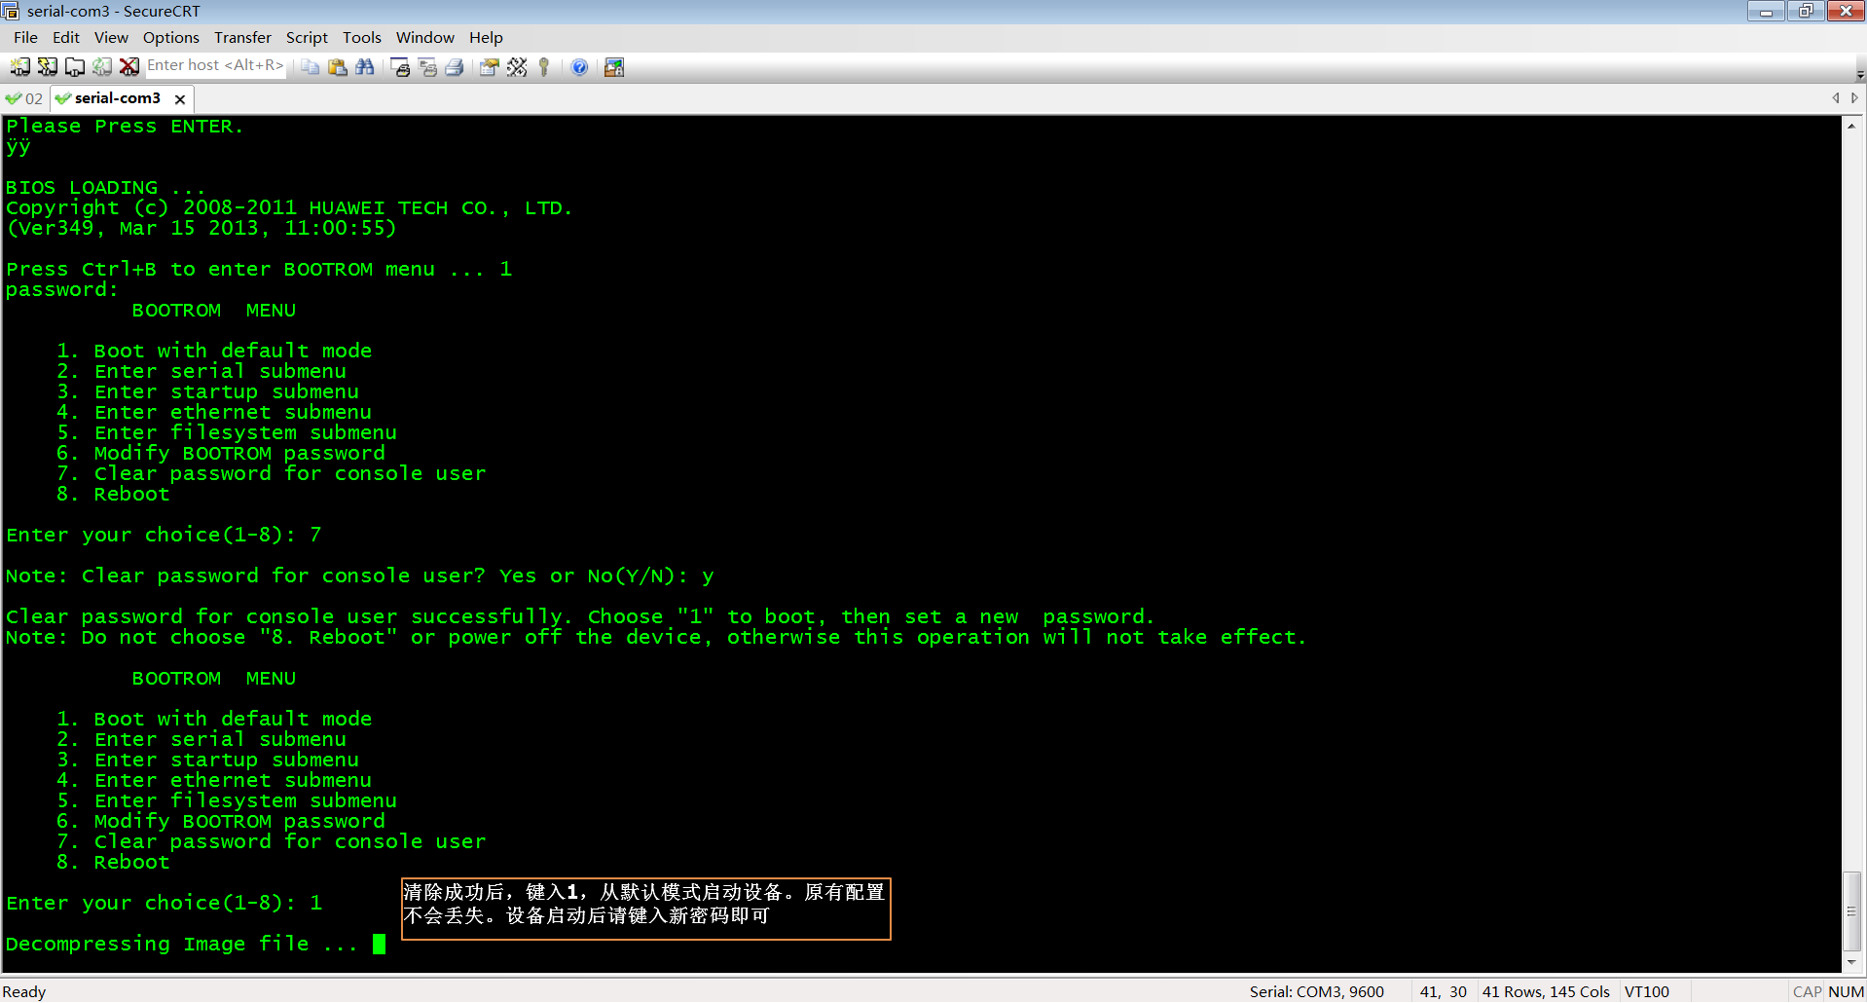The height and width of the screenshot is (1003, 1867).
Task: Click the terminal scrollbar down arrow
Action: [x=1851, y=962]
